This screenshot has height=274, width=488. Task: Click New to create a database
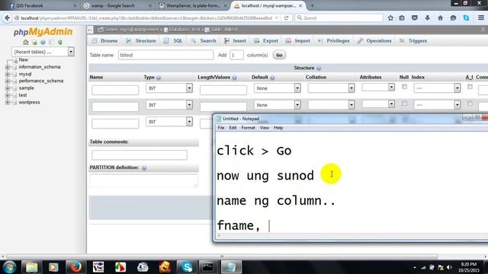tap(24, 59)
